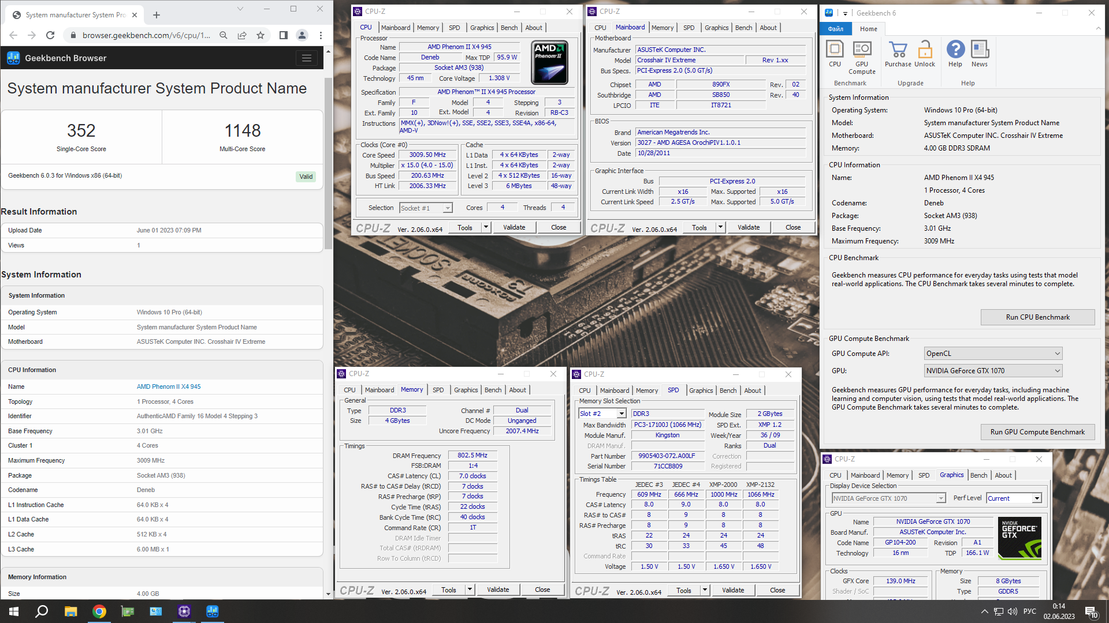
Task: Open Tools dropdown arrow in CPU-Z Mainboard window
Action: pyautogui.click(x=720, y=227)
